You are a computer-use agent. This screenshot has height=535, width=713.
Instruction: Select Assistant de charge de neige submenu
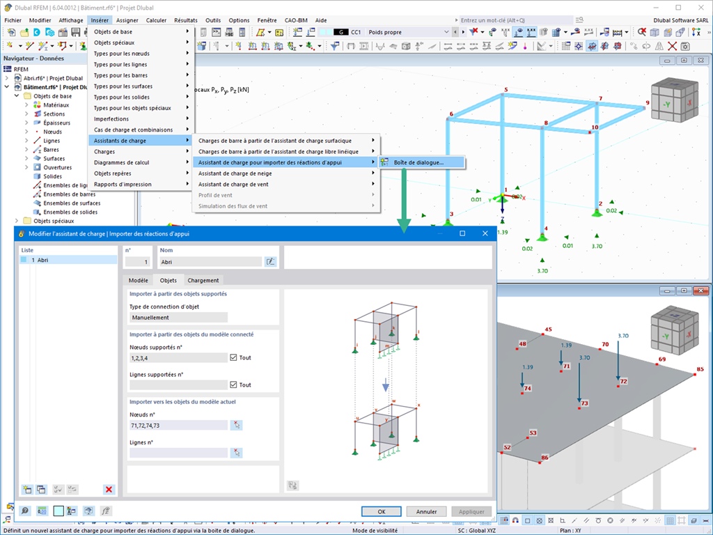click(x=286, y=173)
